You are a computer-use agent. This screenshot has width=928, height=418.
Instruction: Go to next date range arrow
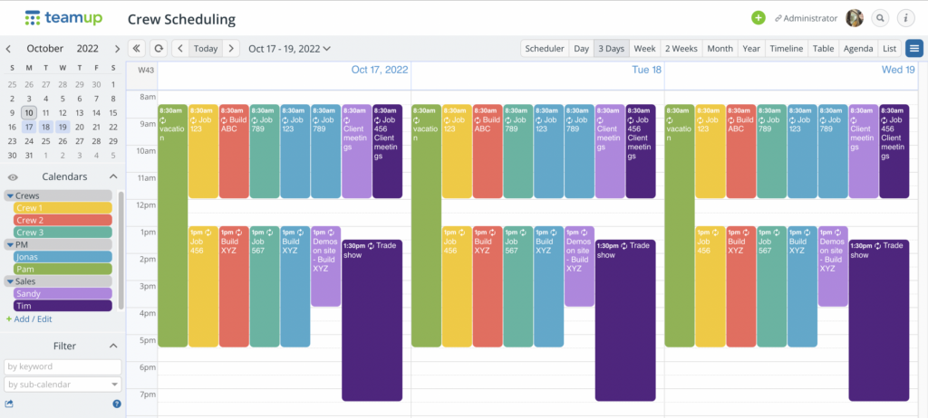(231, 49)
